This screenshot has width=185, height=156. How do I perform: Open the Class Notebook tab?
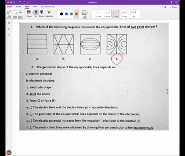click(x=48, y=7)
